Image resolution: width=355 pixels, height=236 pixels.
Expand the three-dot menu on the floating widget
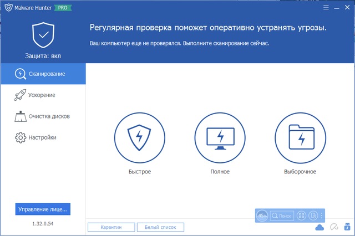click(322, 216)
